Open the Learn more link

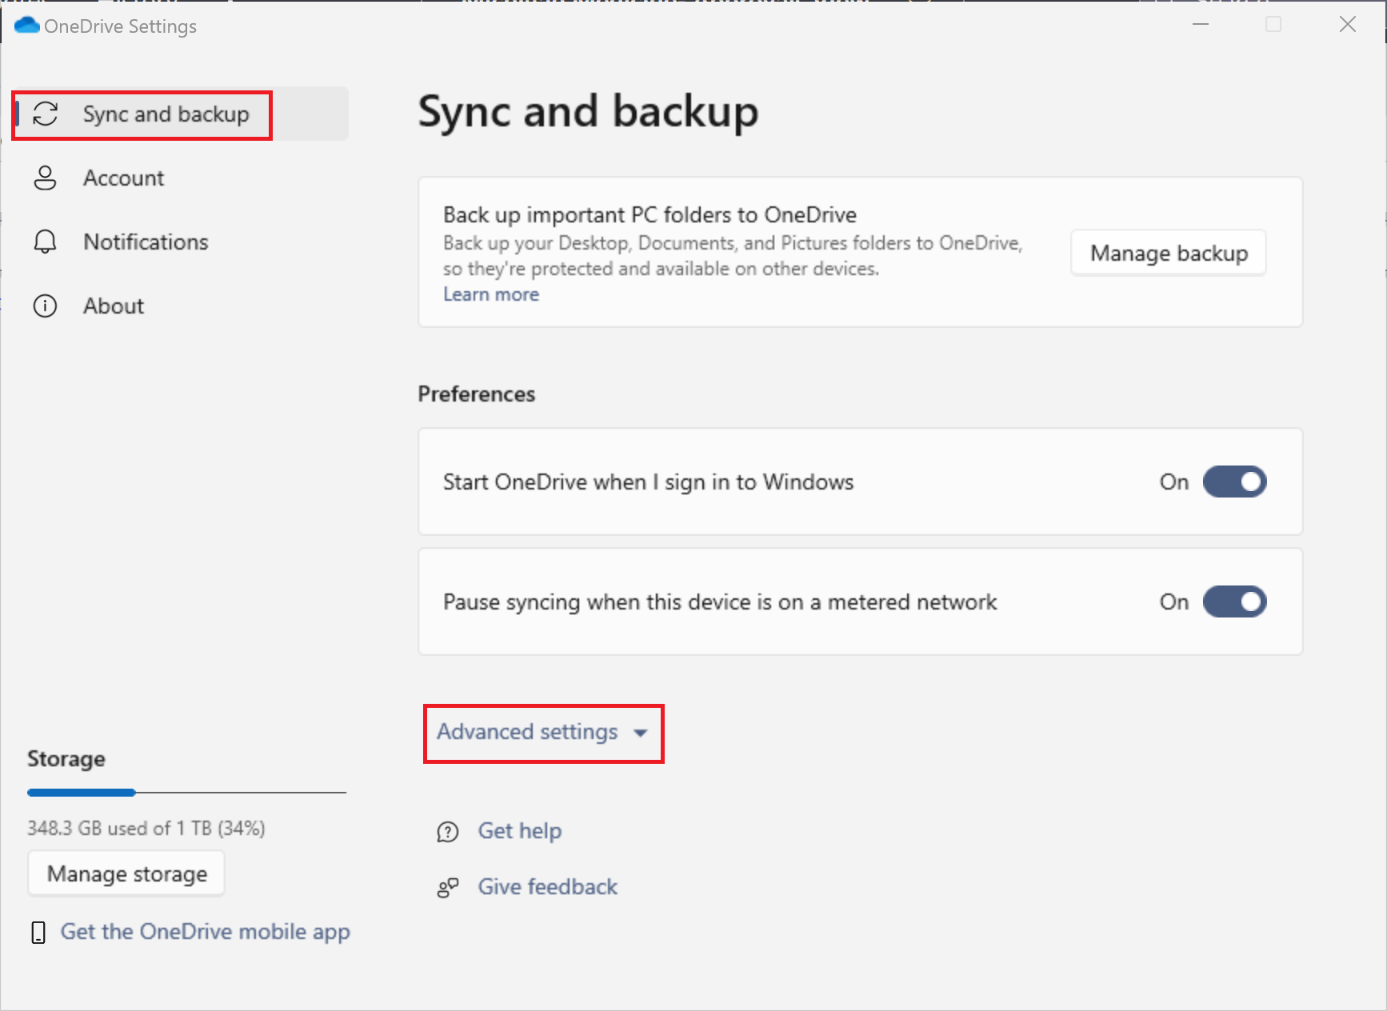coord(491,294)
